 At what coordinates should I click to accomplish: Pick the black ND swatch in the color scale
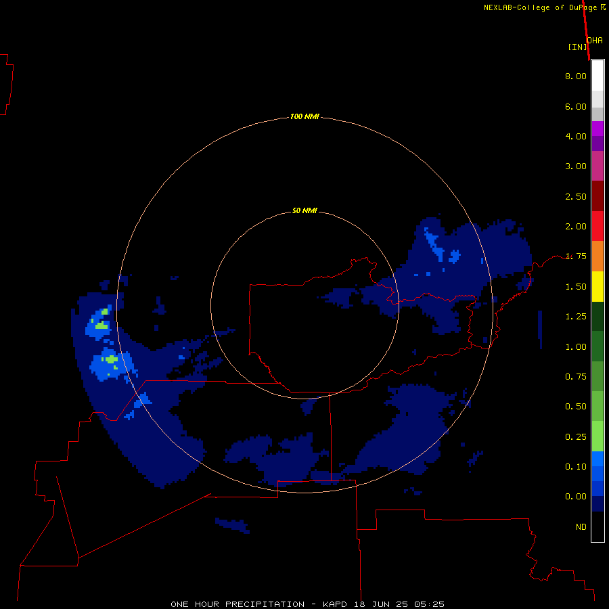coord(597,526)
